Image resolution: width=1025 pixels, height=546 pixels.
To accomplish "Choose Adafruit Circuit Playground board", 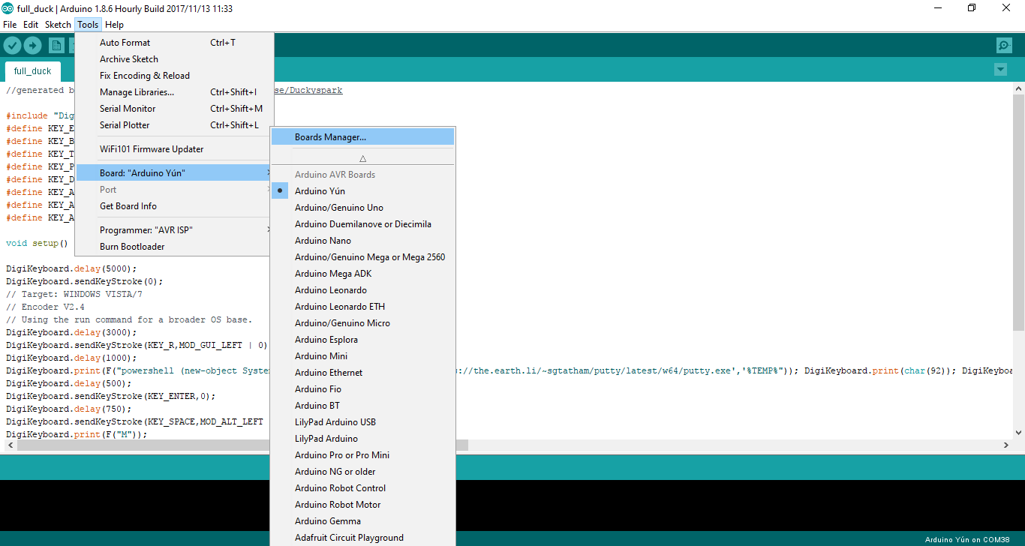I will pos(362,538).
